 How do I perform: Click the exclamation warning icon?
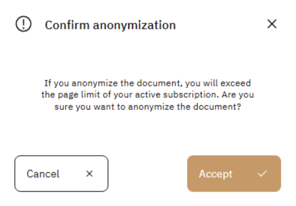click(23, 24)
